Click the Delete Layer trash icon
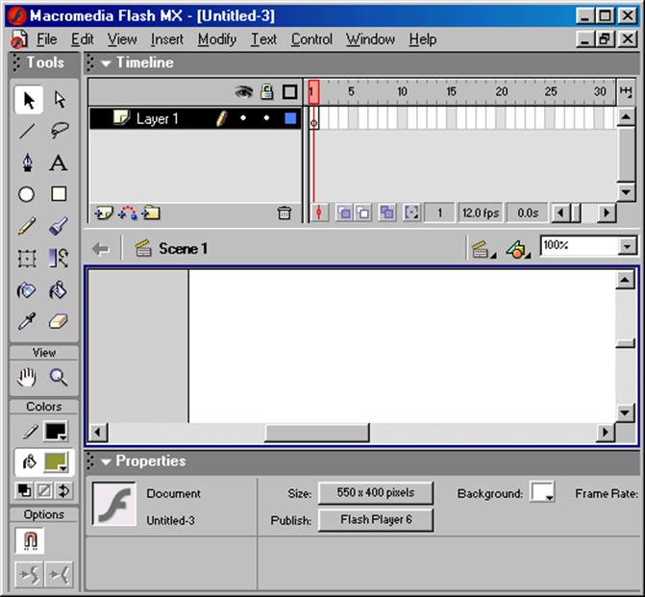The image size is (645, 597). pyautogui.click(x=285, y=213)
